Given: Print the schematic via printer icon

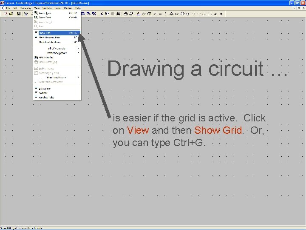Looking at the screenshot, I should click(x=131, y=14).
